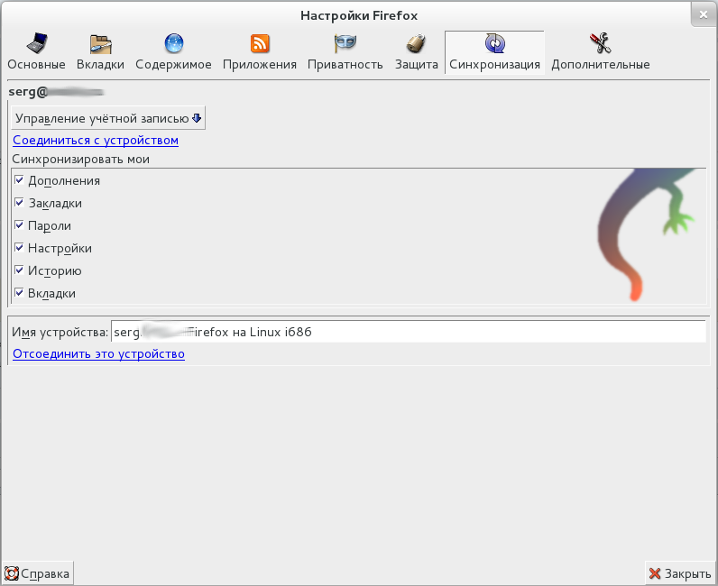Open the Дополнительные tools icon
Viewport: 718px width, 586px height.
[x=601, y=43]
